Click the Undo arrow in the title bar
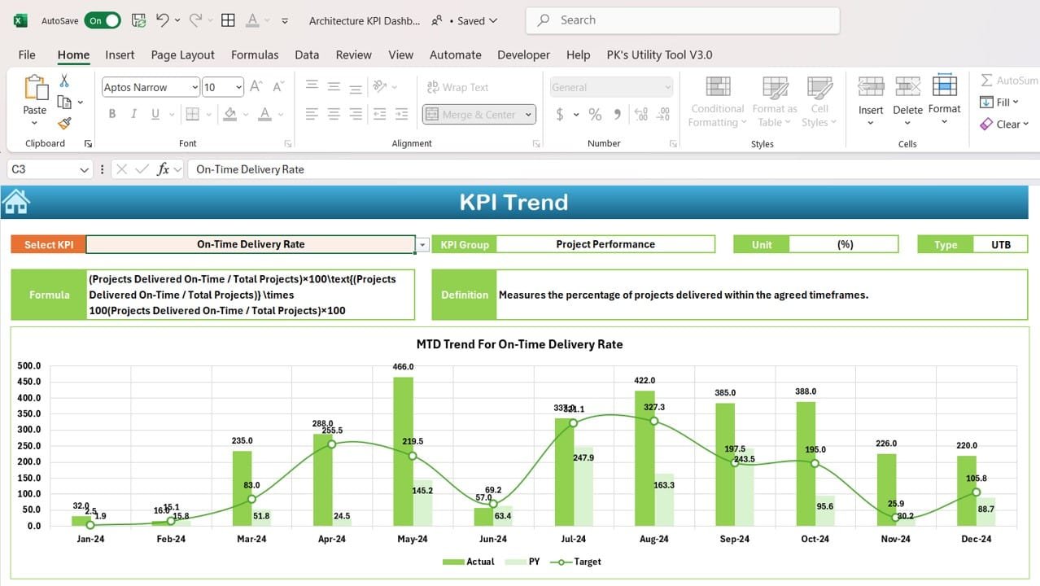 162,20
